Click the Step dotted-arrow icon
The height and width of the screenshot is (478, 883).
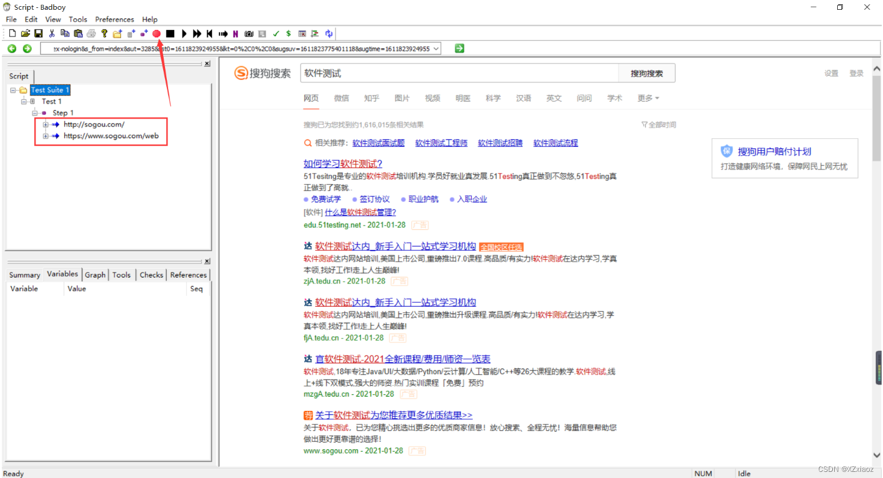223,34
